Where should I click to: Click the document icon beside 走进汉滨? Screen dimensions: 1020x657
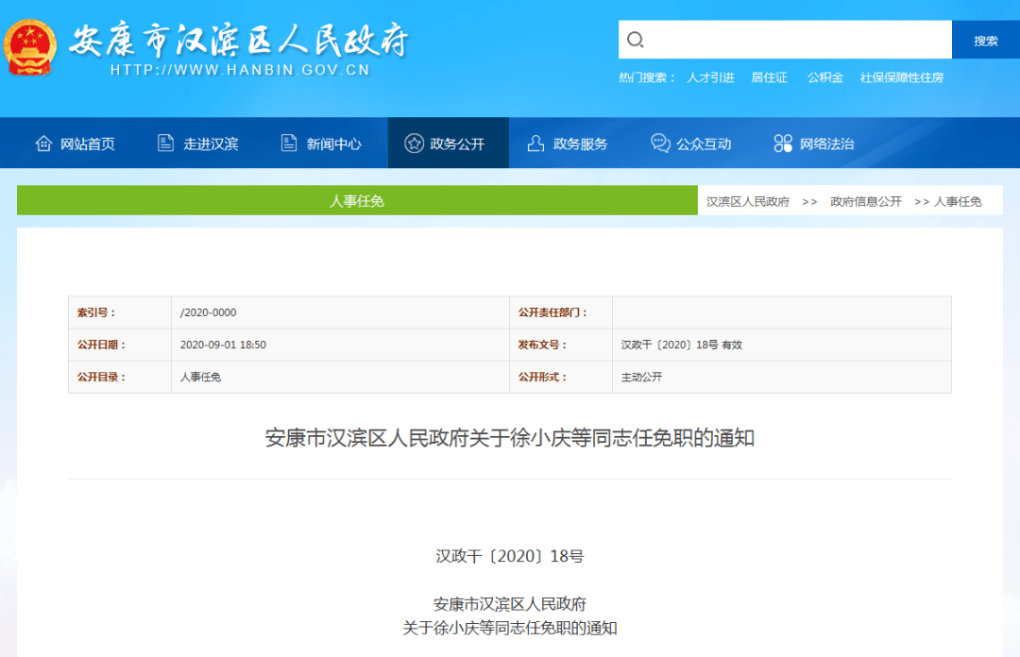click(166, 143)
